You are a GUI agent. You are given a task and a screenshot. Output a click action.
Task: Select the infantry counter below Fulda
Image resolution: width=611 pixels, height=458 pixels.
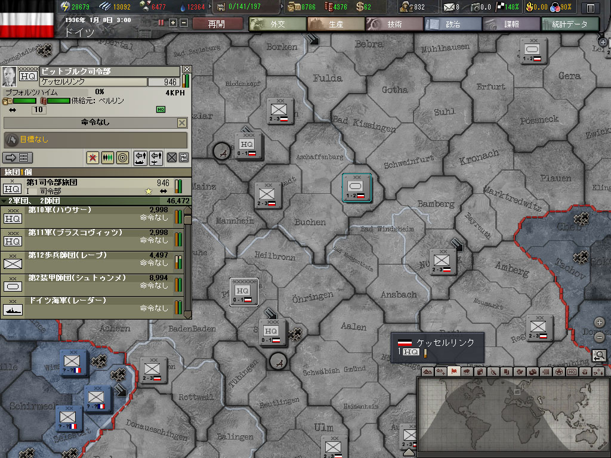pyautogui.click(x=280, y=111)
